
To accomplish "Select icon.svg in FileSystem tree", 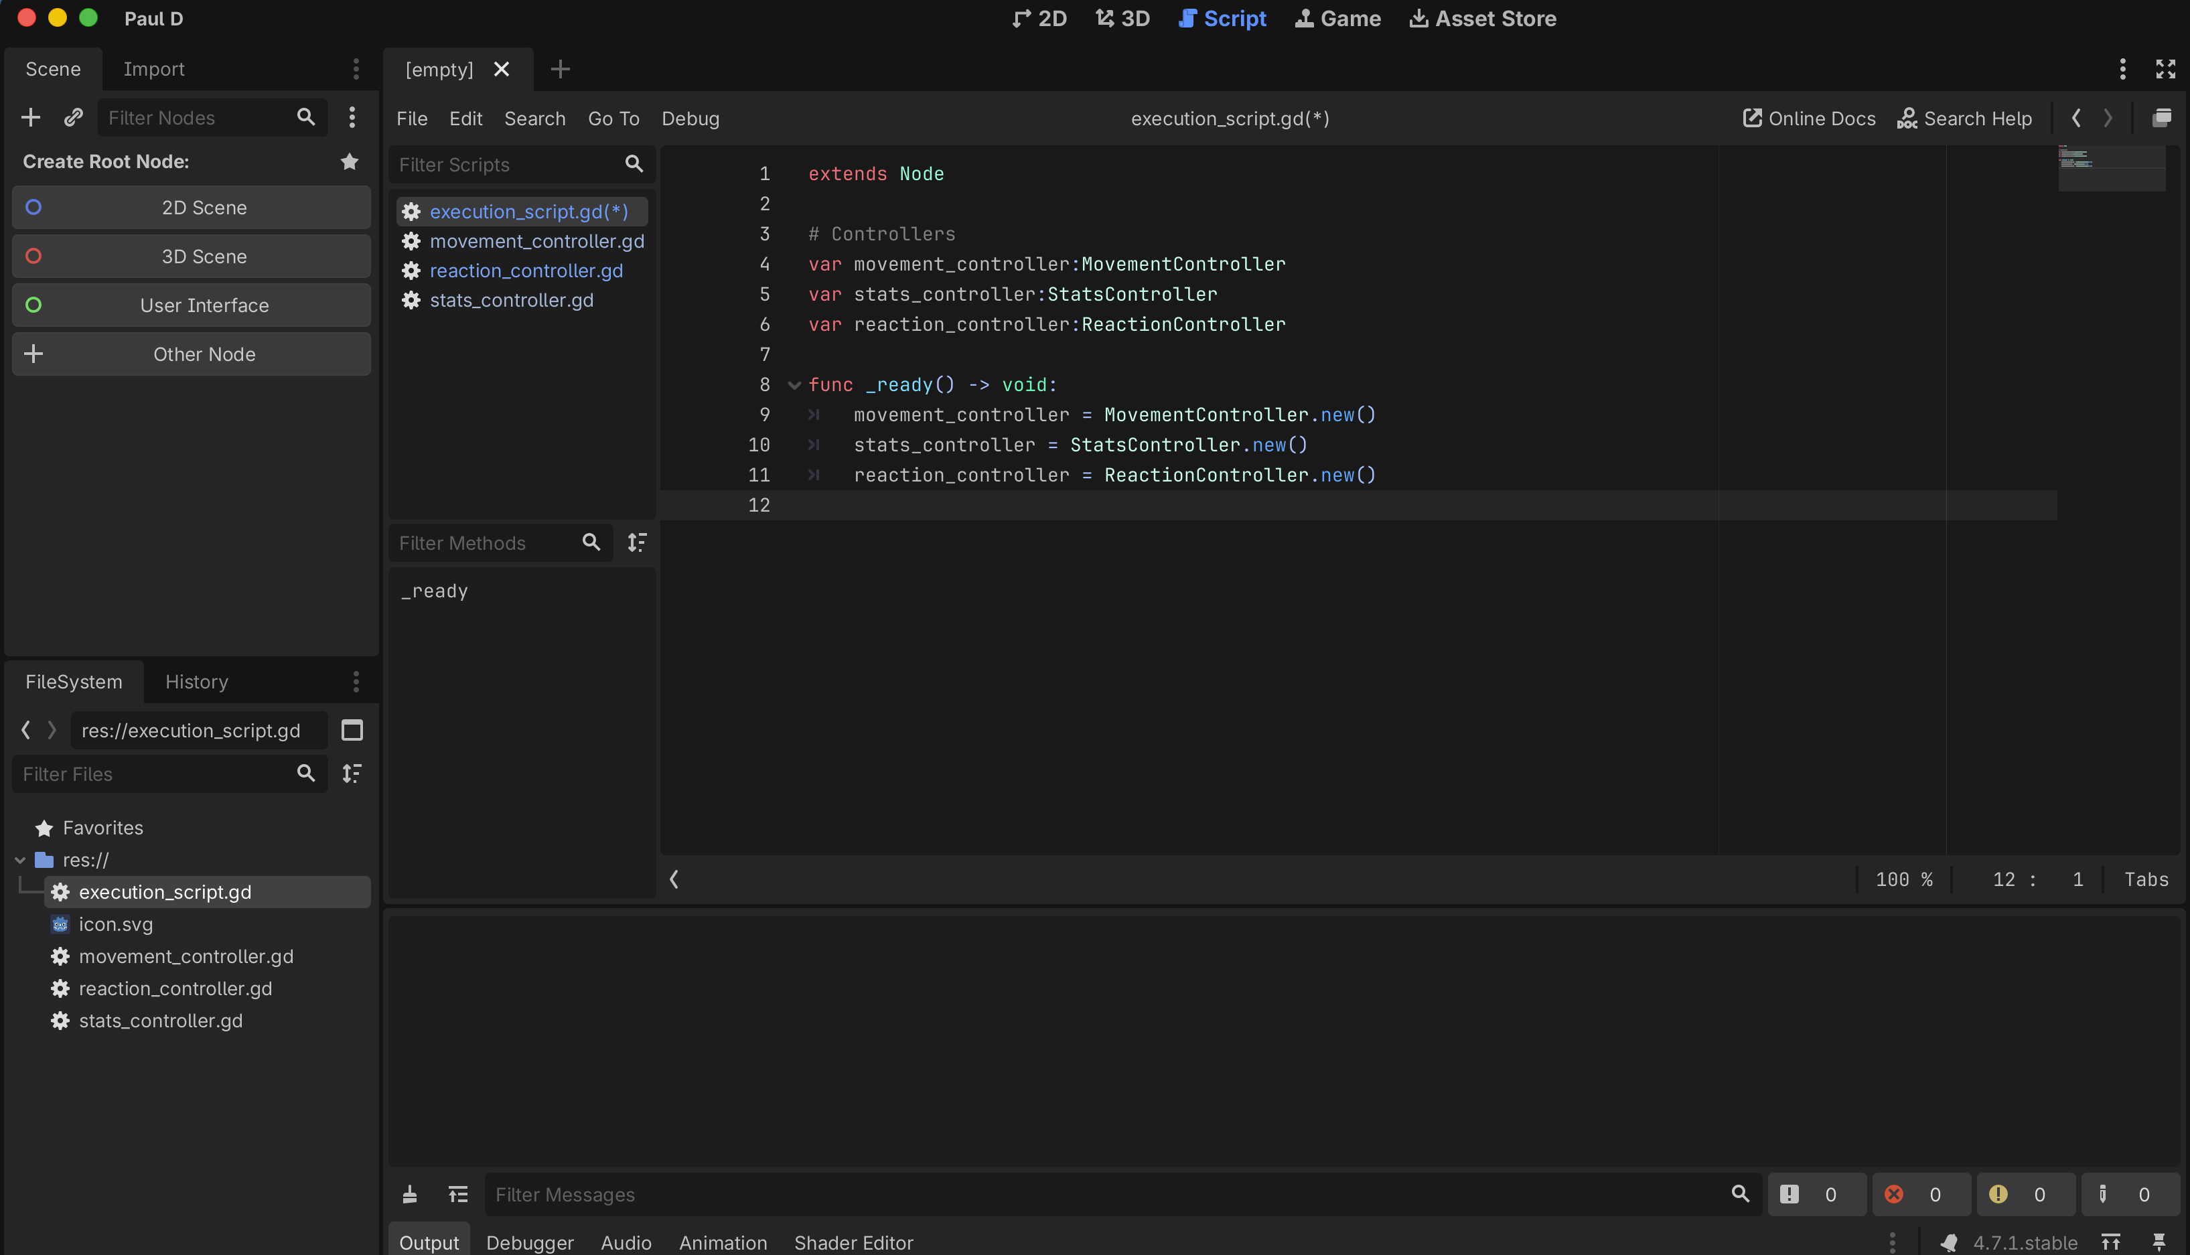I will 207,924.
